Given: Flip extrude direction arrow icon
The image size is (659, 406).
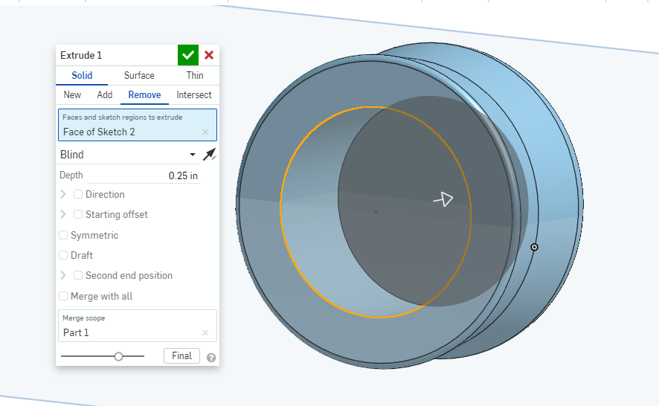Looking at the screenshot, I should point(209,154).
